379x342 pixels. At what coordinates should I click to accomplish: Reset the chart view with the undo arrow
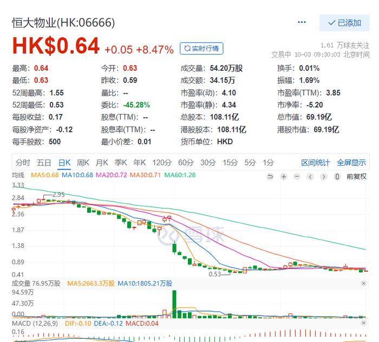pyautogui.click(x=270, y=177)
